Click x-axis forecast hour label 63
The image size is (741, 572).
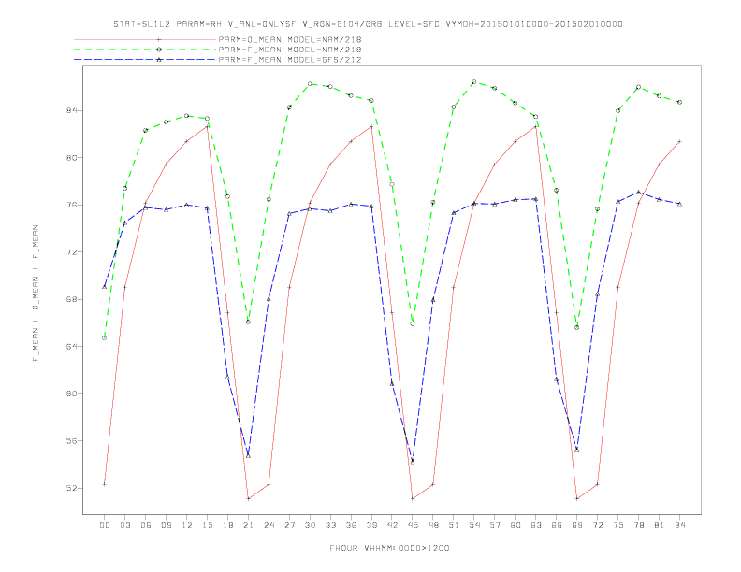(x=536, y=525)
